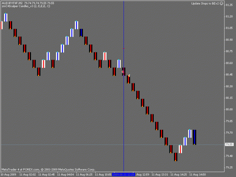Select the last tall blue candle on the chart

tap(194, 137)
